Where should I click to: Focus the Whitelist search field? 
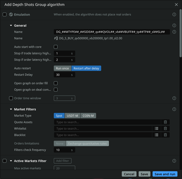click(x=103, y=128)
